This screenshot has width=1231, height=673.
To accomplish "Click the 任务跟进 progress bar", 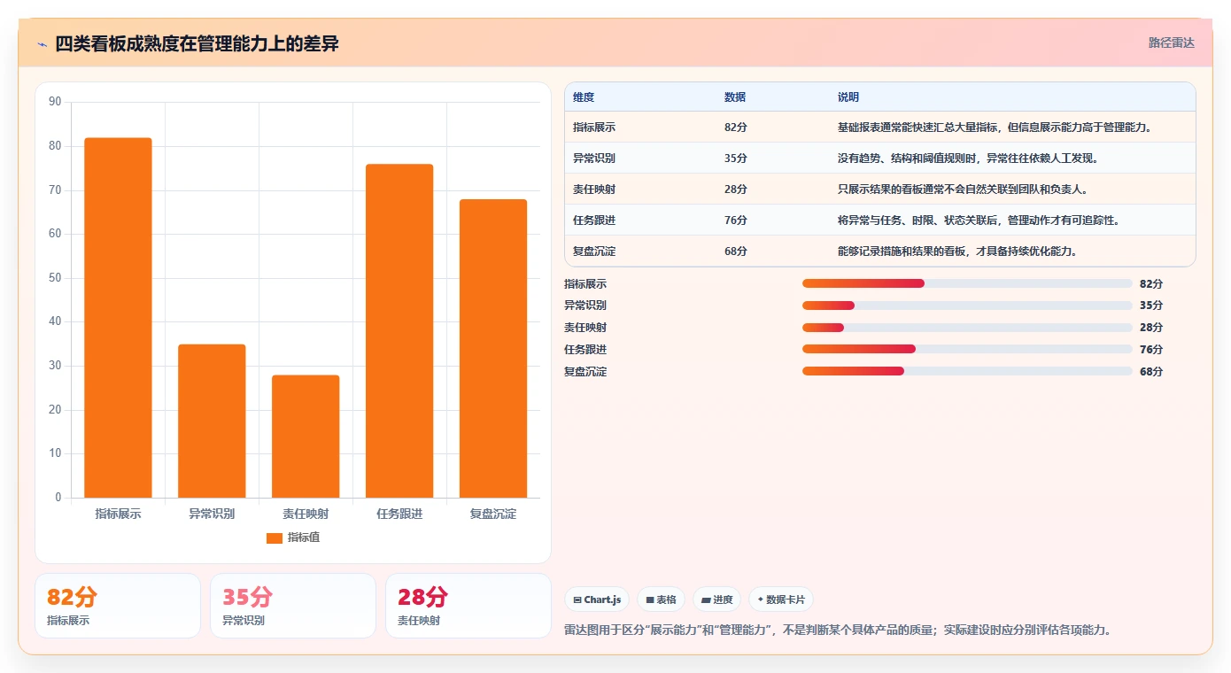I will coord(967,349).
